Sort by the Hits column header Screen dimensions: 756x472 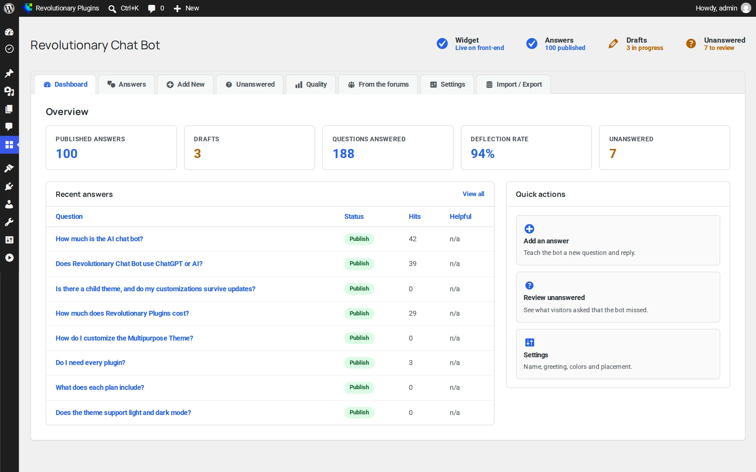point(414,216)
